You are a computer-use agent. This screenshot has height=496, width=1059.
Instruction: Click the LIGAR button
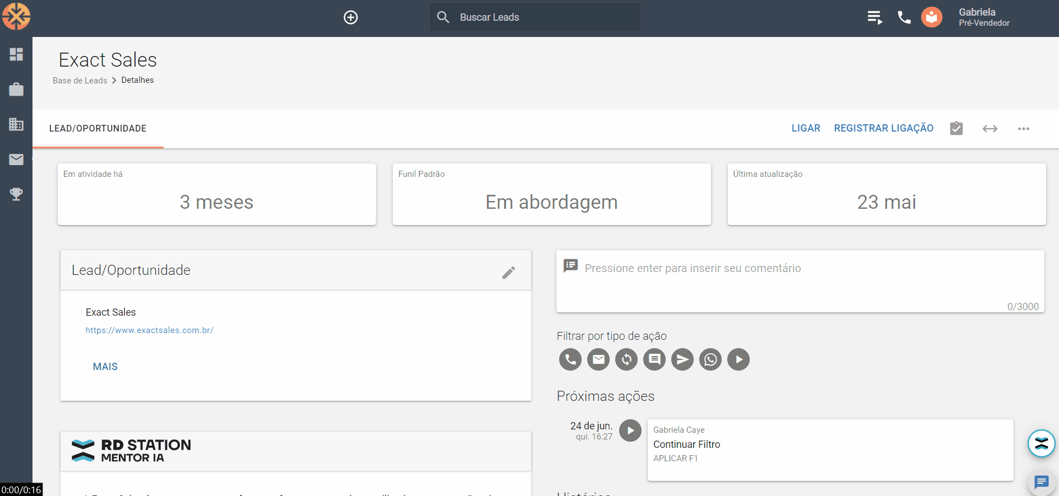pyautogui.click(x=806, y=128)
